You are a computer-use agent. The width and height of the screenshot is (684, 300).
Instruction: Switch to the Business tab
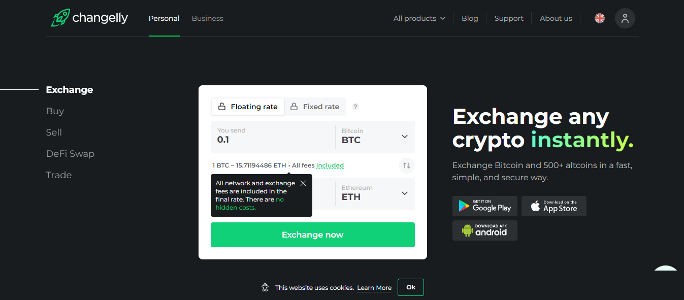[207, 18]
